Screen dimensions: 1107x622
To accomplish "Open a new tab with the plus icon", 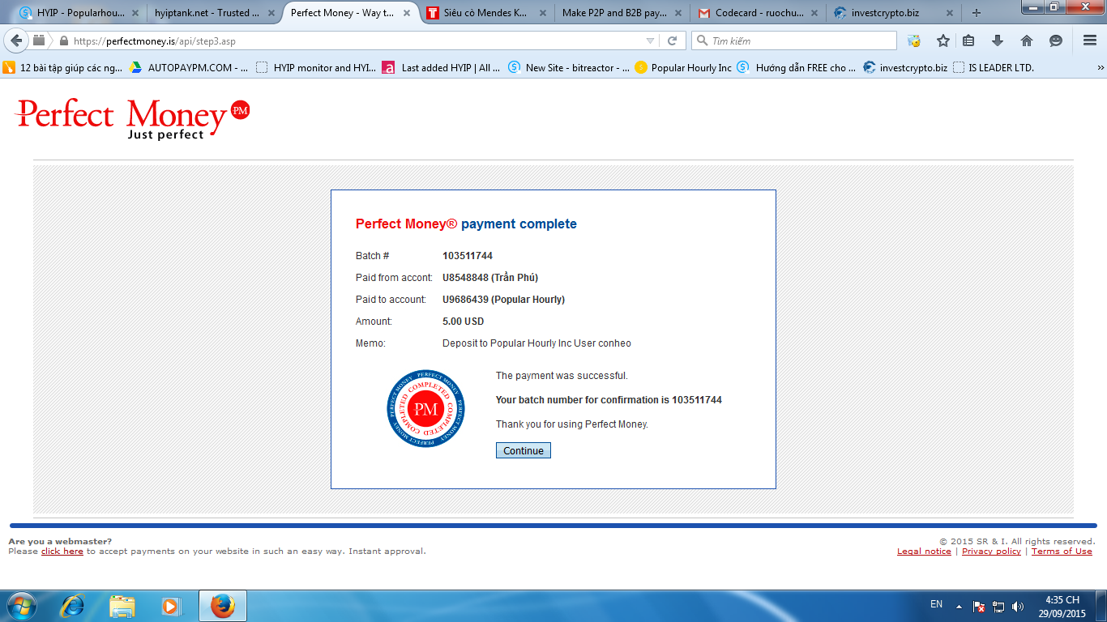I will click(976, 13).
